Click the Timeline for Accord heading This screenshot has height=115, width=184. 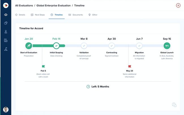coord(31,28)
